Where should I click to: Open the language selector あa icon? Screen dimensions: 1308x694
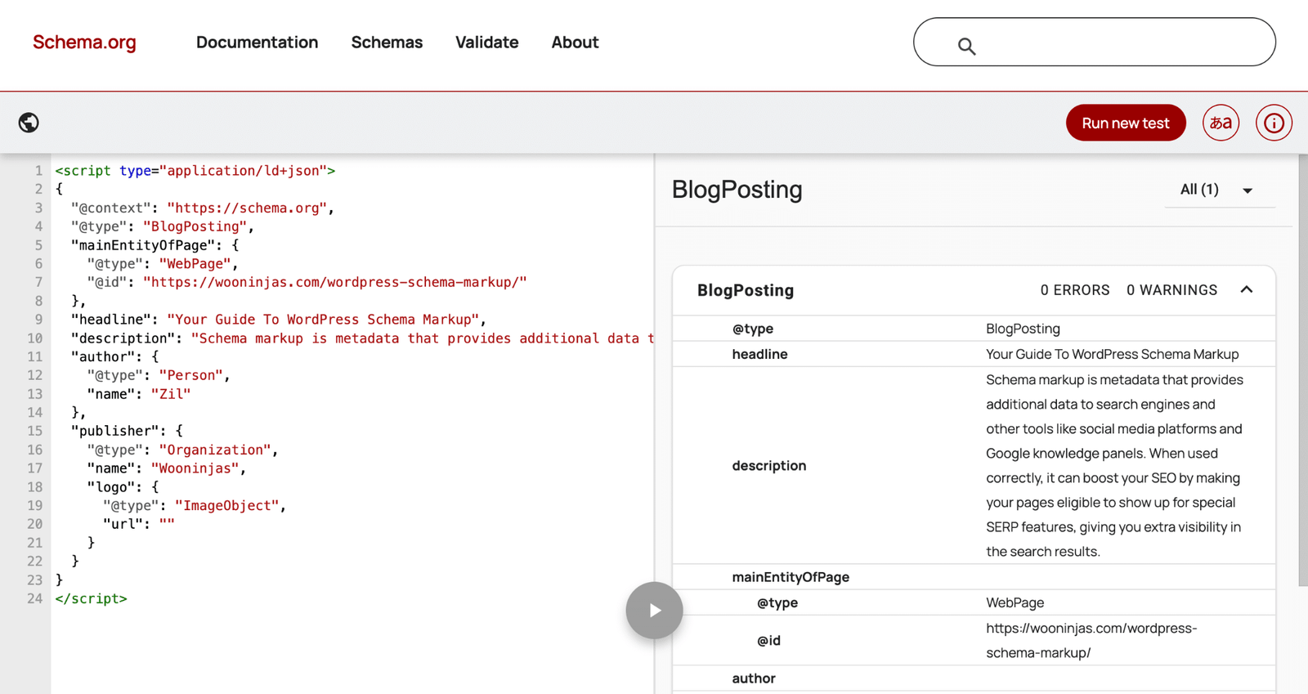(1221, 123)
